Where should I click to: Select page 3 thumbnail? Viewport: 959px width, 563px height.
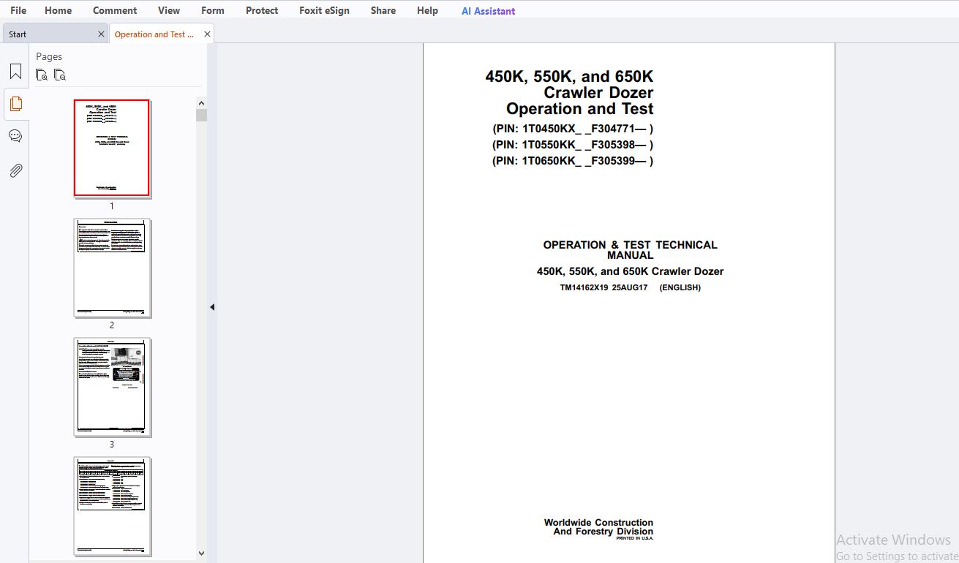tap(112, 387)
